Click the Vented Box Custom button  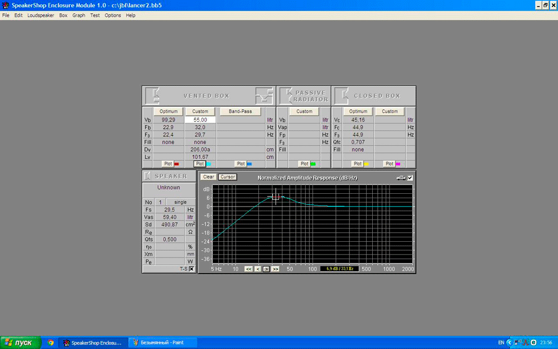[x=200, y=112]
